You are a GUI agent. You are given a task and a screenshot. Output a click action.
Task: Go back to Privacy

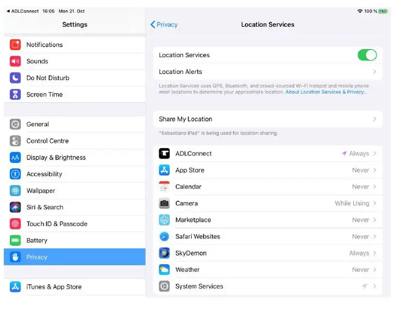pyautogui.click(x=164, y=25)
